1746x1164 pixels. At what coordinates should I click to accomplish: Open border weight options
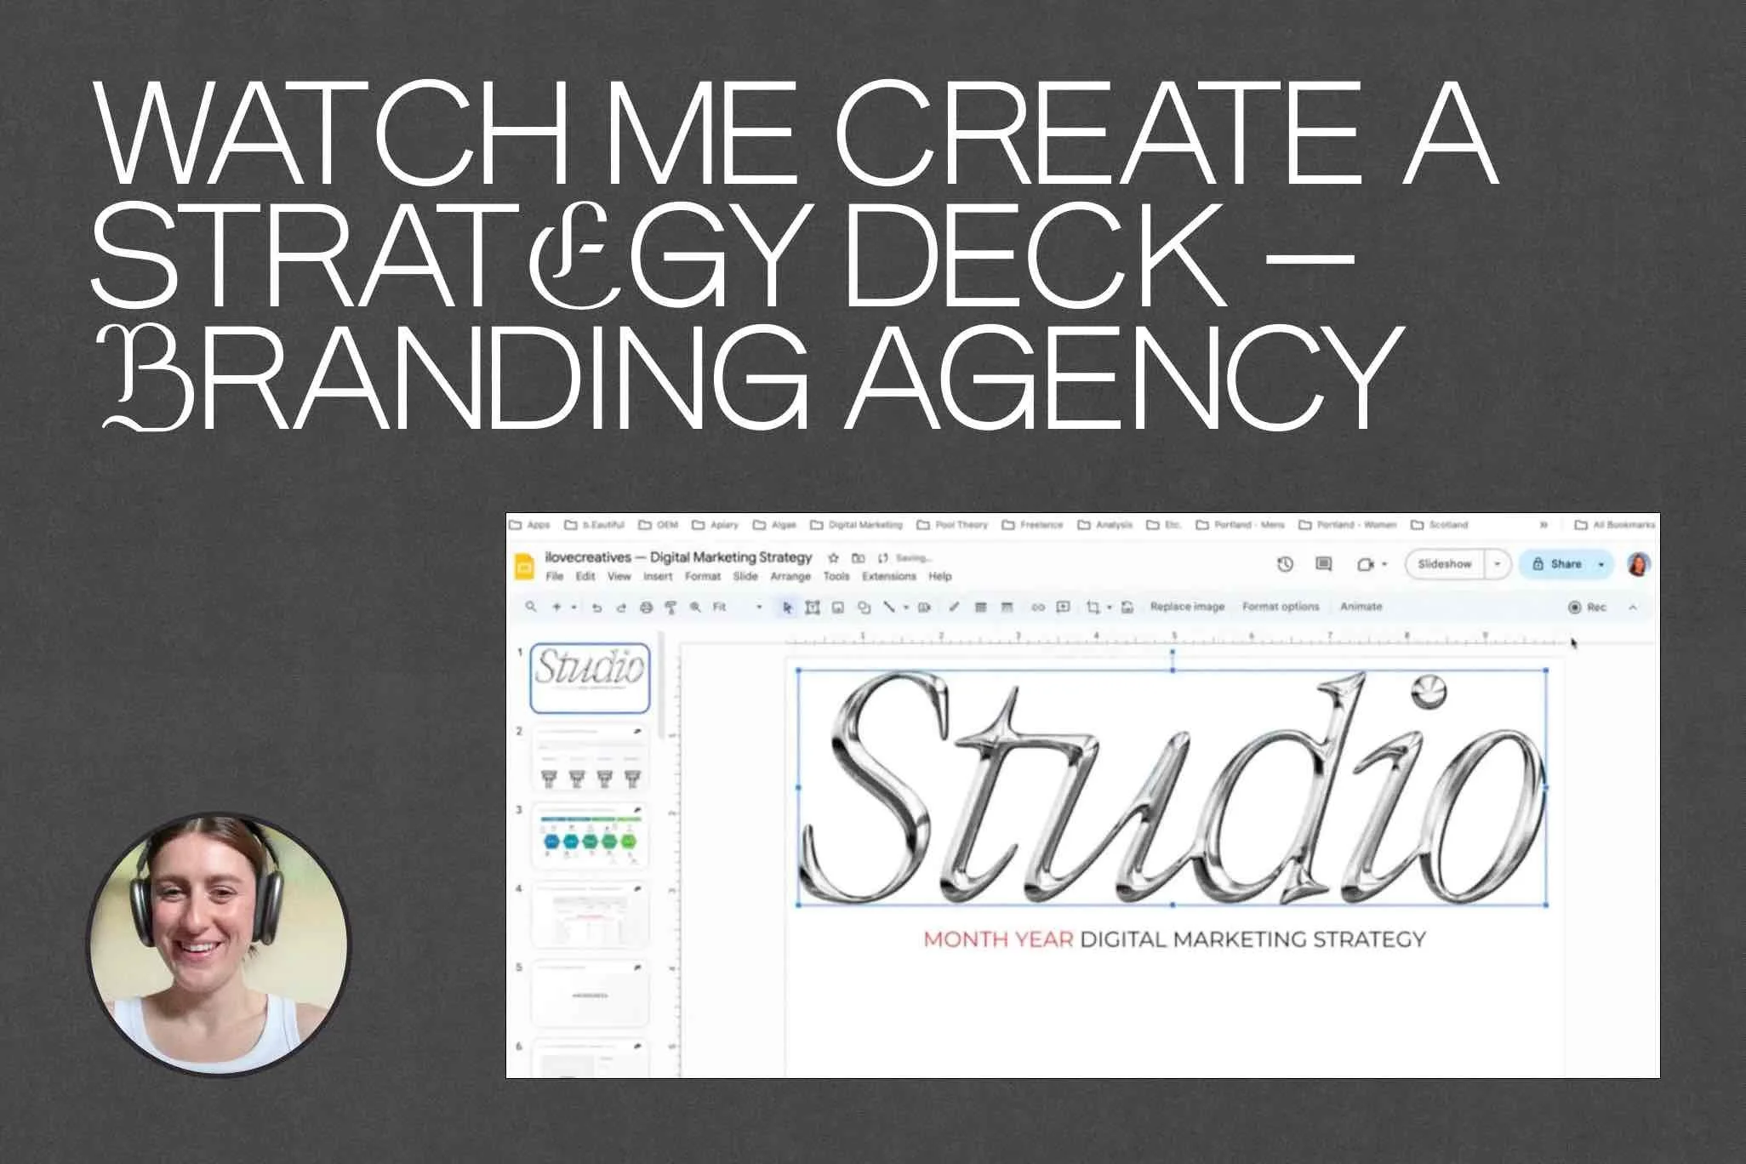tap(980, 607)
